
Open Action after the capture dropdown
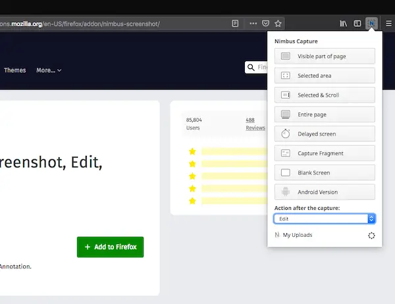tap(325, 218)
